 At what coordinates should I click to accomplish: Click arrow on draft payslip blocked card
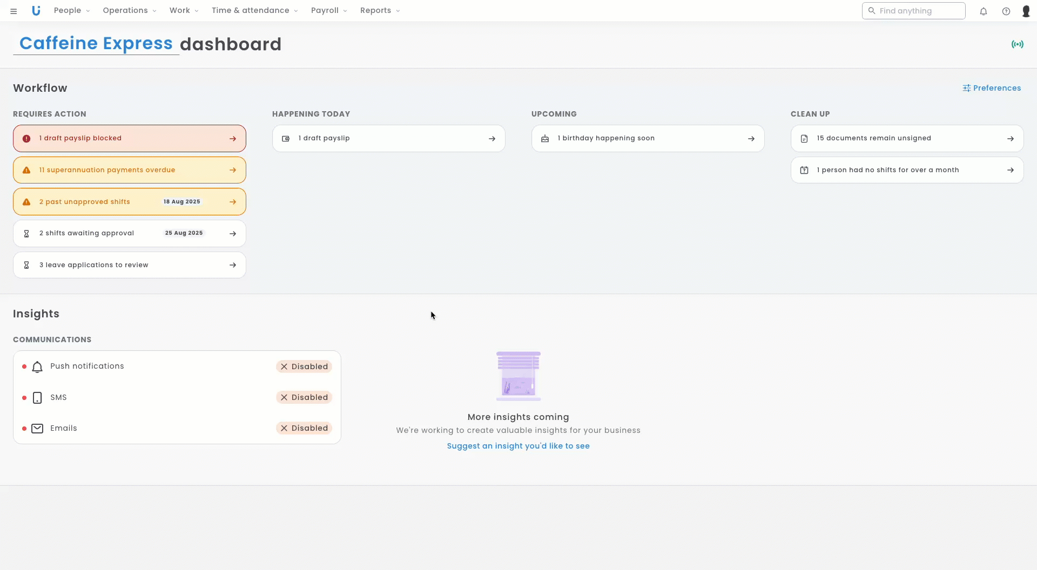[x=233, y=139]
